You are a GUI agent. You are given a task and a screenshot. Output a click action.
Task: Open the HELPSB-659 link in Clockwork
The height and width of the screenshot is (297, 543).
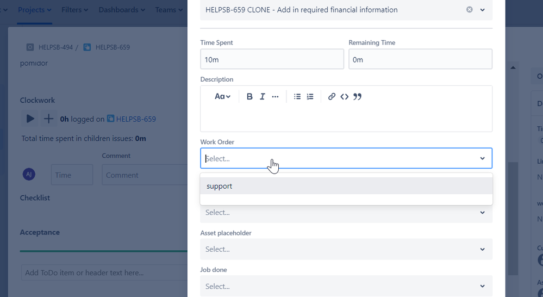point(136,119)
